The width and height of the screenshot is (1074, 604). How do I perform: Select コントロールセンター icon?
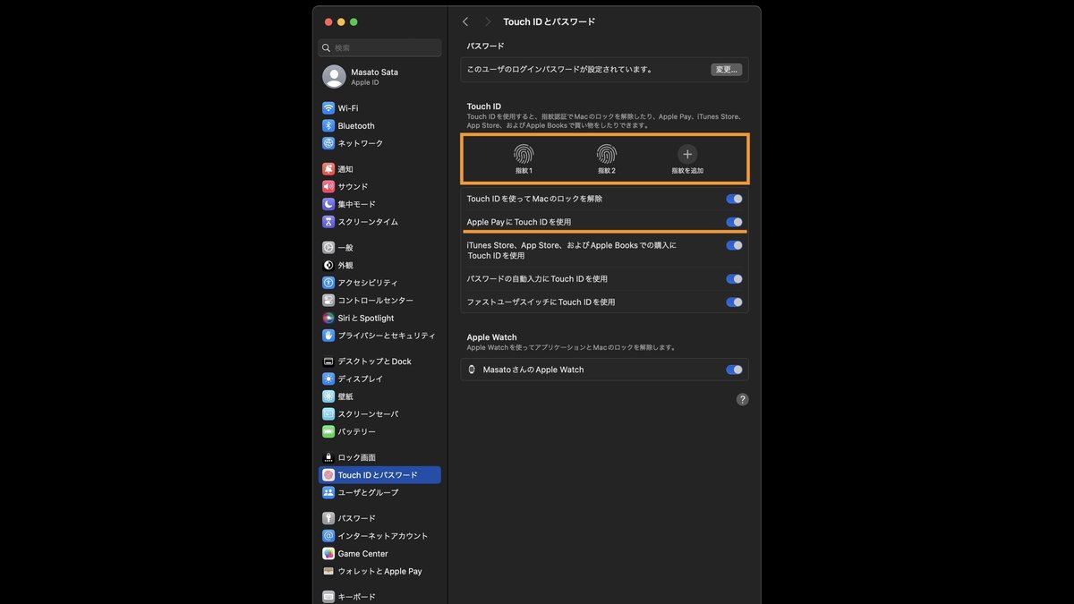328,301
